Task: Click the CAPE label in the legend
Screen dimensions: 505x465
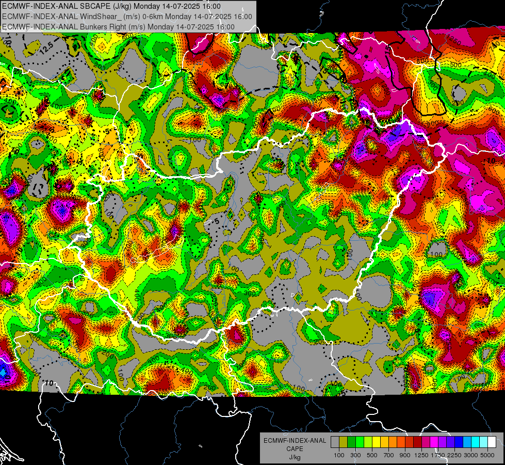Action: [x=295, y=448]
